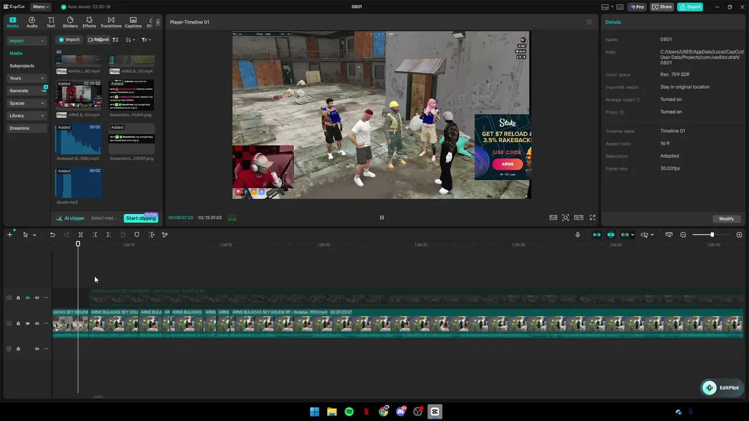Viewport: 749px width, 421px height.
Task: Open the three-dot menu of the audio track
Action: point(46,348)
